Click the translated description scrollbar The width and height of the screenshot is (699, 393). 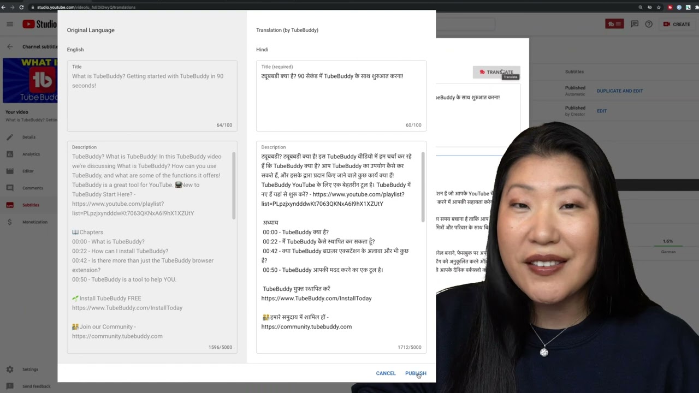click(x=423, y=187)
